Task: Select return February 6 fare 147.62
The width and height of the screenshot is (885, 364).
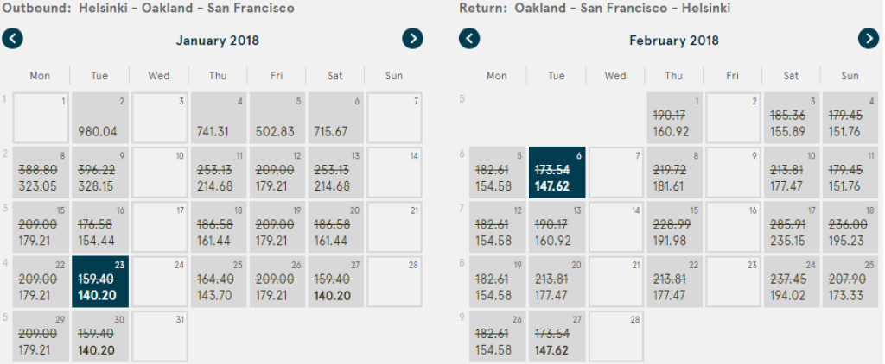Action: point(557,171)
